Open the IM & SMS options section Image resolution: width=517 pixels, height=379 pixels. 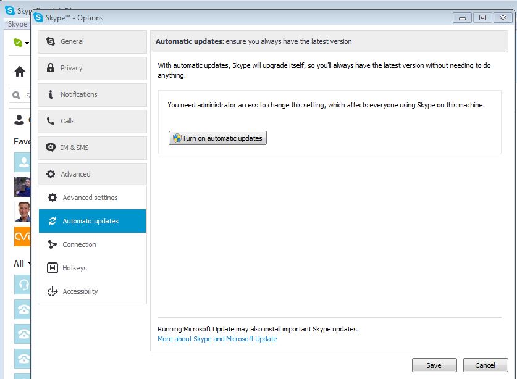(92, 148)
